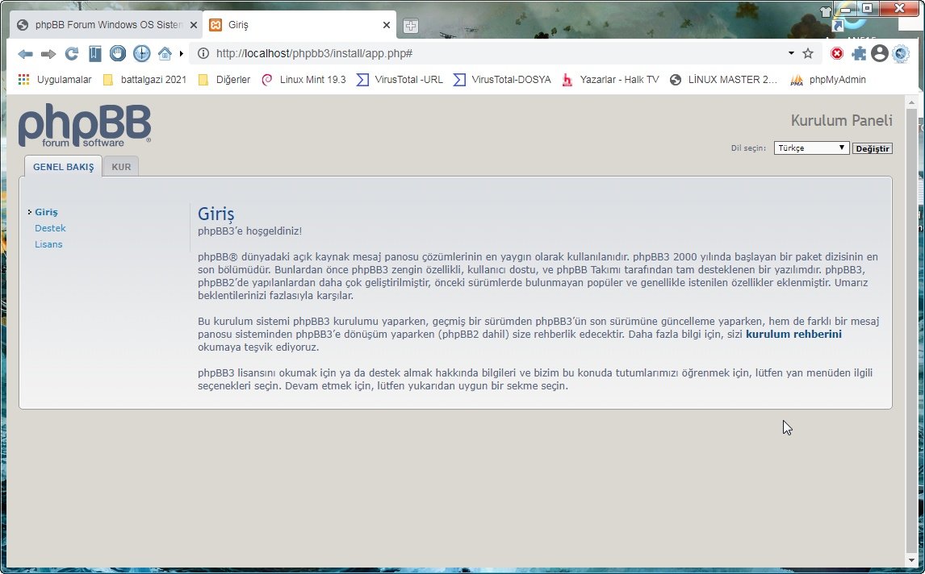Click the Giriş page heading
This screenshot has width=925, height=574.
coord(216,214)
